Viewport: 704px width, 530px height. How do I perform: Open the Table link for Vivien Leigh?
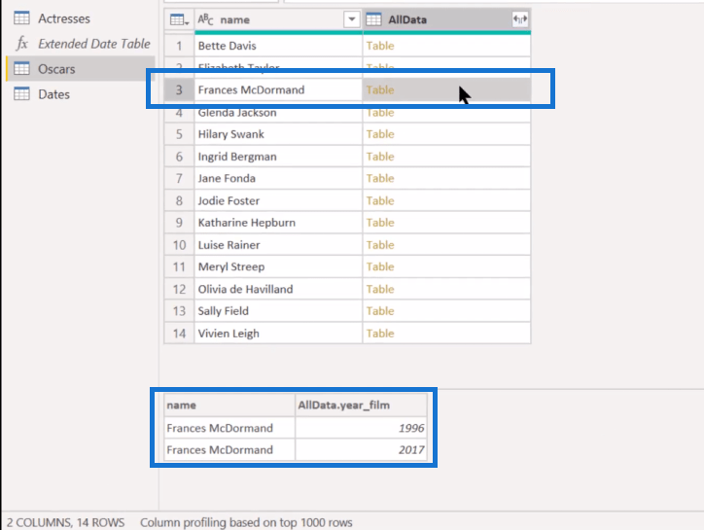(380, 334)
